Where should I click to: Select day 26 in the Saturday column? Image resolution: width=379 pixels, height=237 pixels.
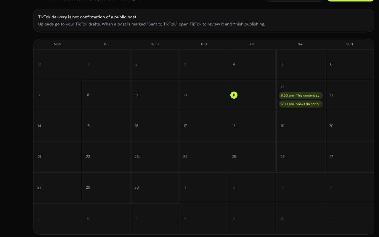(282, 157)
